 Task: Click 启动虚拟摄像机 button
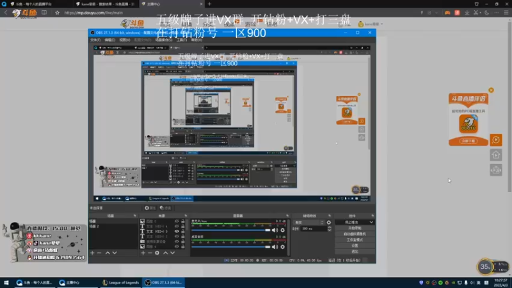[x=355, y=234]
